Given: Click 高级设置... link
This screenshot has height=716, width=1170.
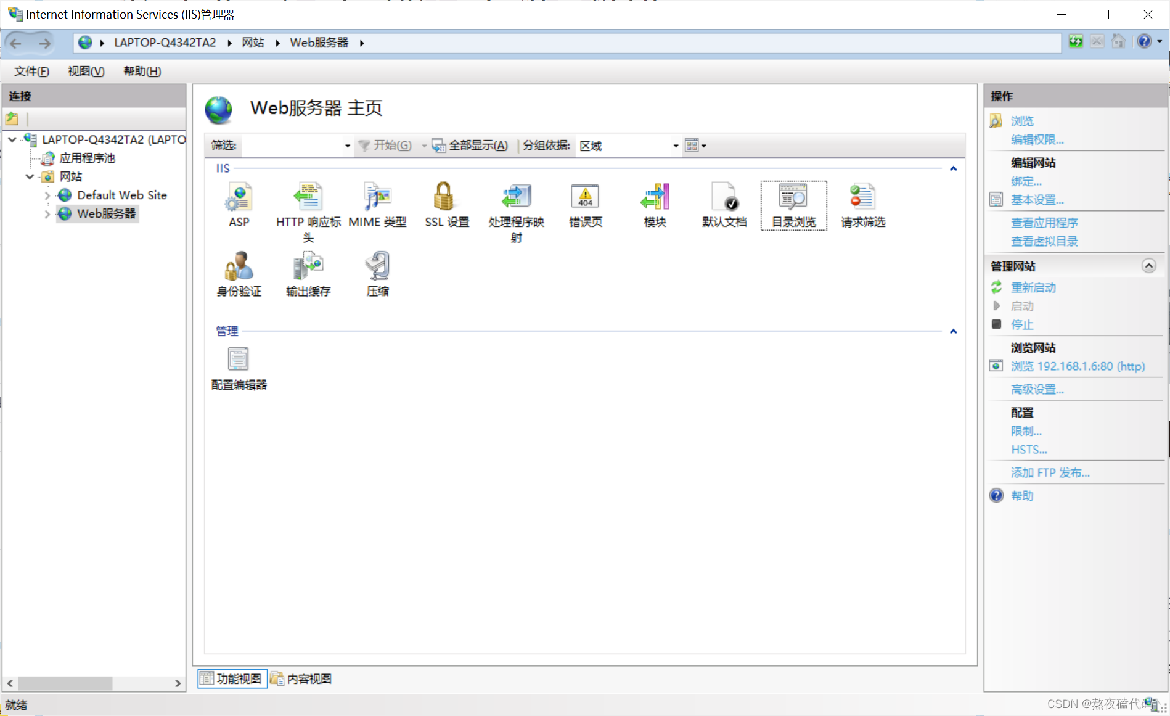Looking at the screenshot, I should point(1037,390).
